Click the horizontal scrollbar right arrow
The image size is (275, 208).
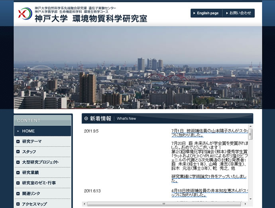pyautogui.click(x=245, y=204)
